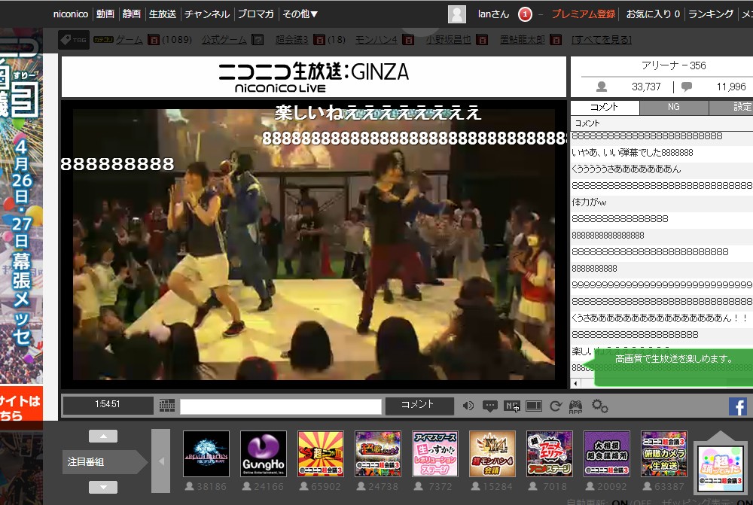Open the comment command keyboard icon
Image resolution: width=753 pixels, height=505 pixels.
pyautogui.click(x=167, y=406)
